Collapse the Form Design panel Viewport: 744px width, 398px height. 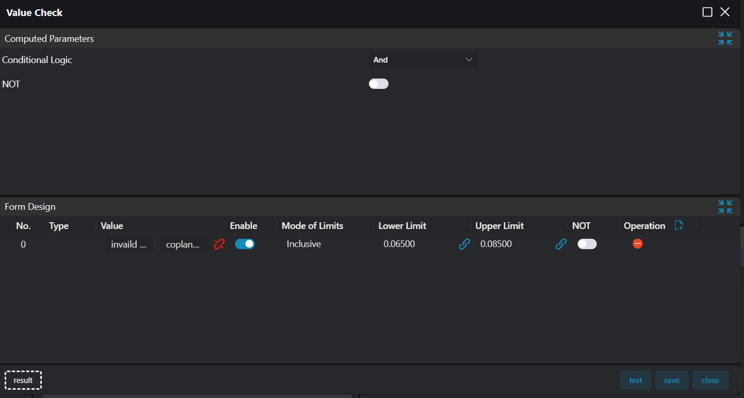point(725,207)
